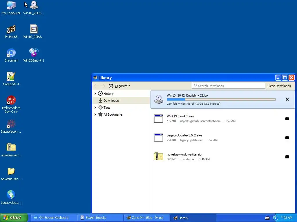Switch to Zone 94 - Blog - Mypal window
The width and height of the screenshot is (297, 222).
(146, 218)
